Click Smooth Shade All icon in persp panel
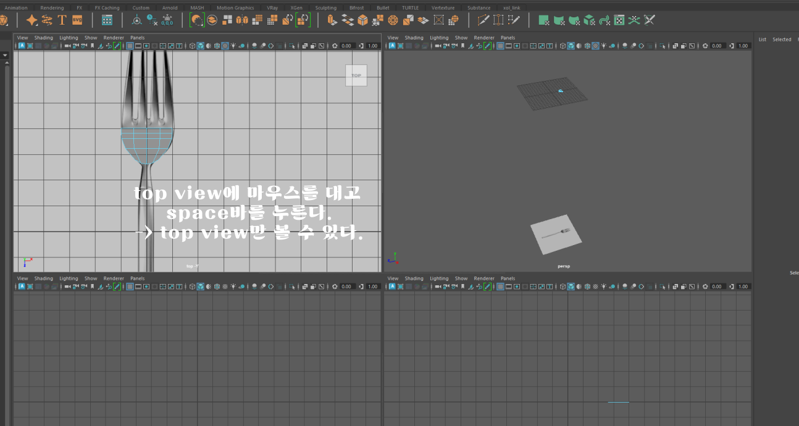 571,46
